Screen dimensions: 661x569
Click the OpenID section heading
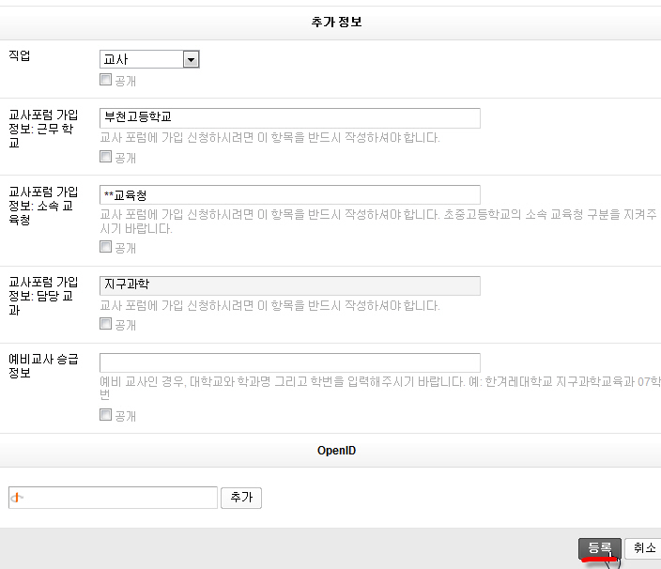[336, 451]
